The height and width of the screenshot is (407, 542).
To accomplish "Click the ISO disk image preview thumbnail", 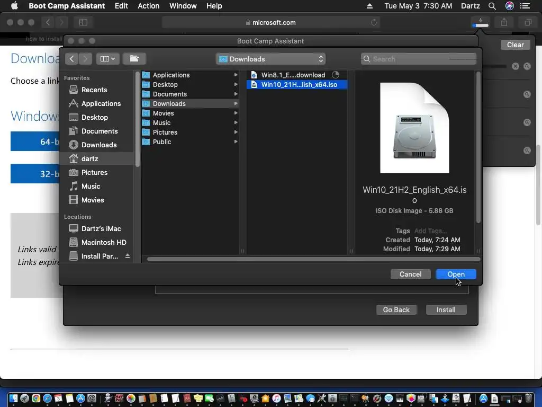I will [x=414, y=128].
